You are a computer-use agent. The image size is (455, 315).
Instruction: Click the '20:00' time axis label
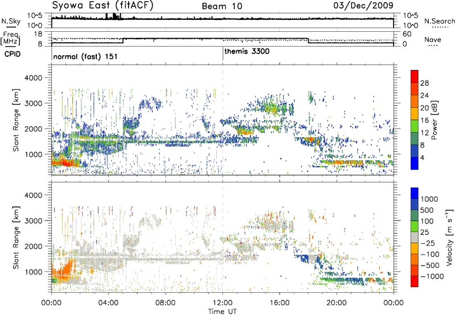337,302
